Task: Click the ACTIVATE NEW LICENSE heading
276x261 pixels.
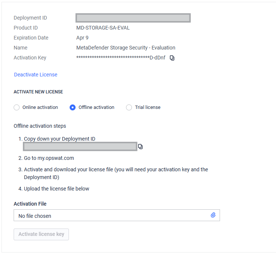Action: (38, 92)
